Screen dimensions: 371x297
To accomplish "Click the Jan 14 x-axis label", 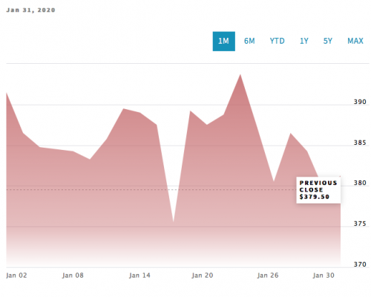I will pos(139,275).
